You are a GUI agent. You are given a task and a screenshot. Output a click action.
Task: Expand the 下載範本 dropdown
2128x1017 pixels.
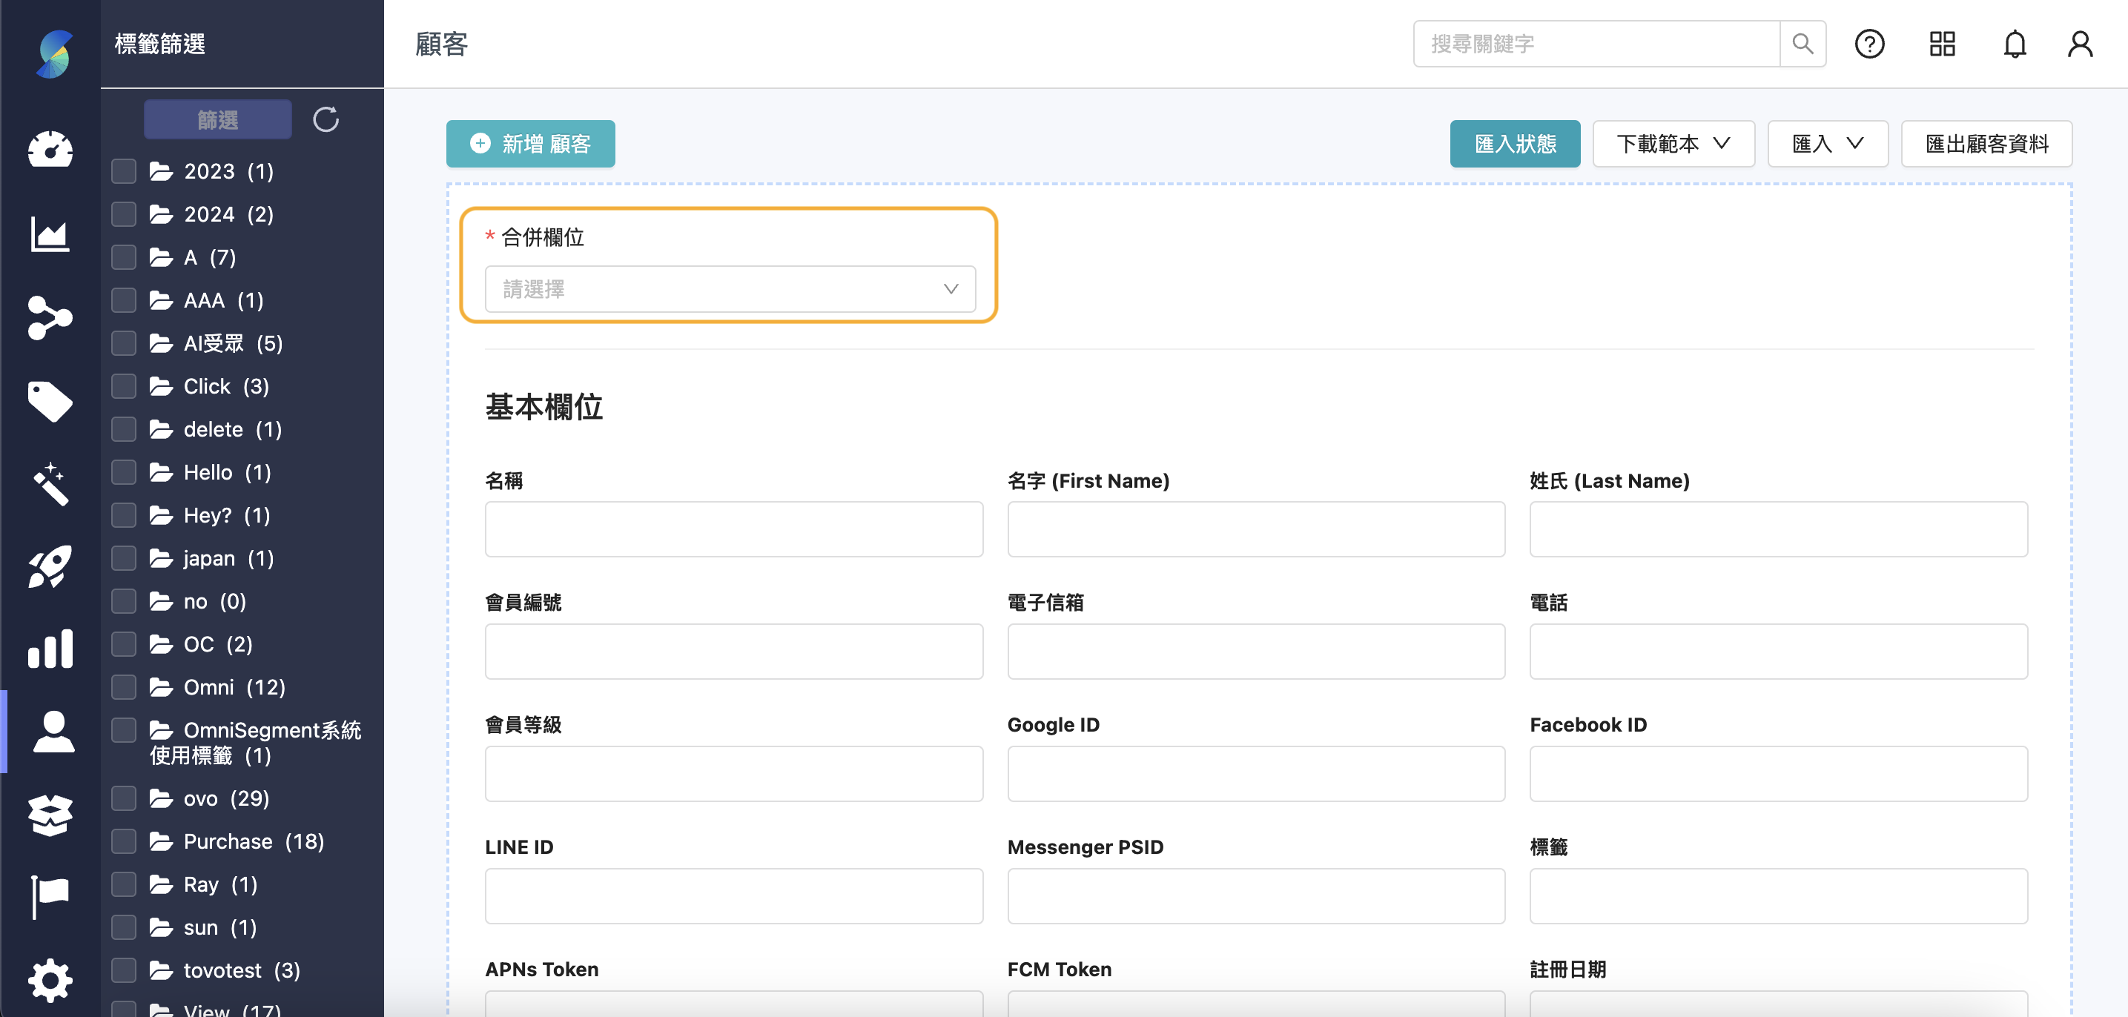[1673, 144]
